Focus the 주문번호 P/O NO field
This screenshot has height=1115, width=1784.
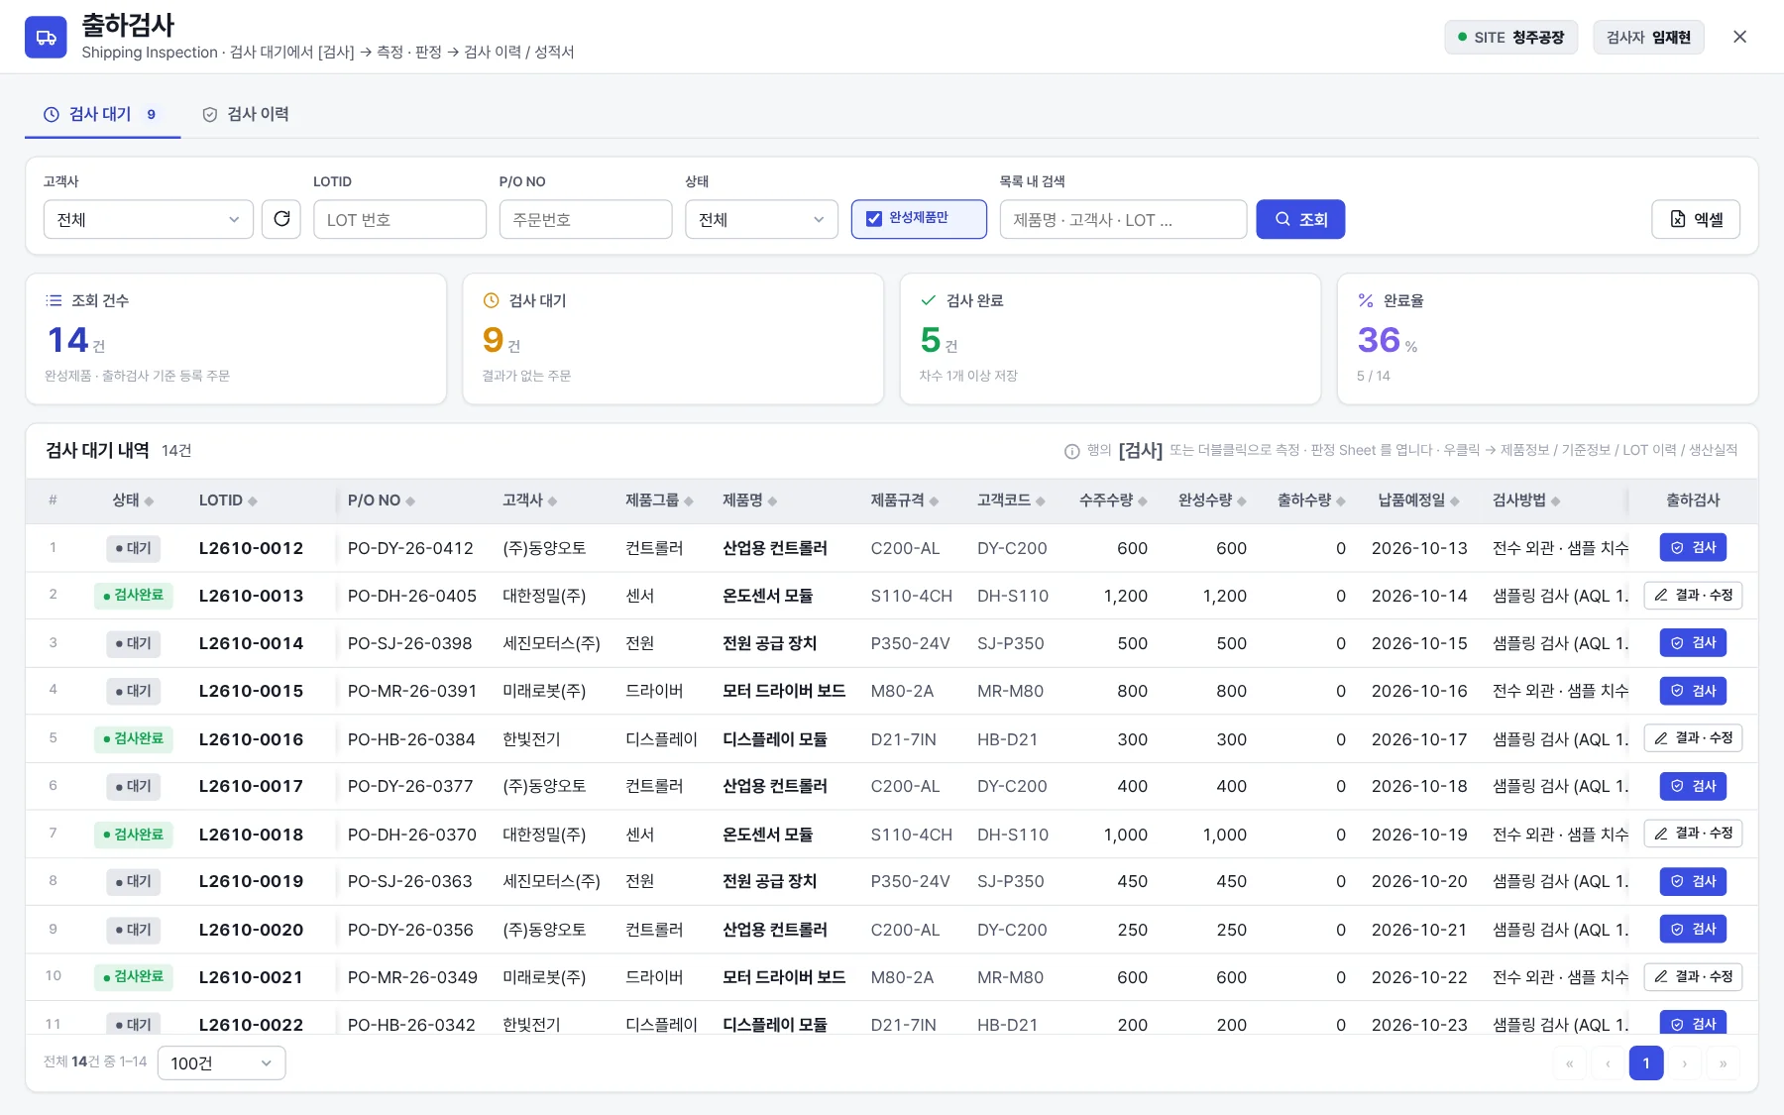pos(586,219)
